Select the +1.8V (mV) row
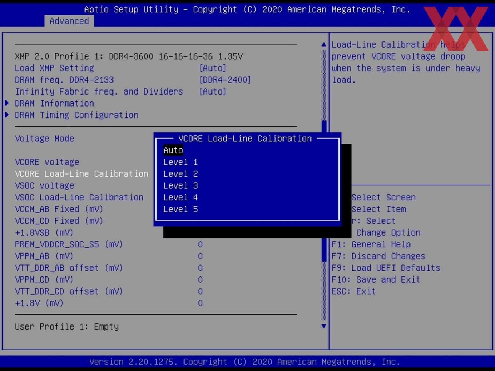The image size is (495, 371). pos(39,303)
